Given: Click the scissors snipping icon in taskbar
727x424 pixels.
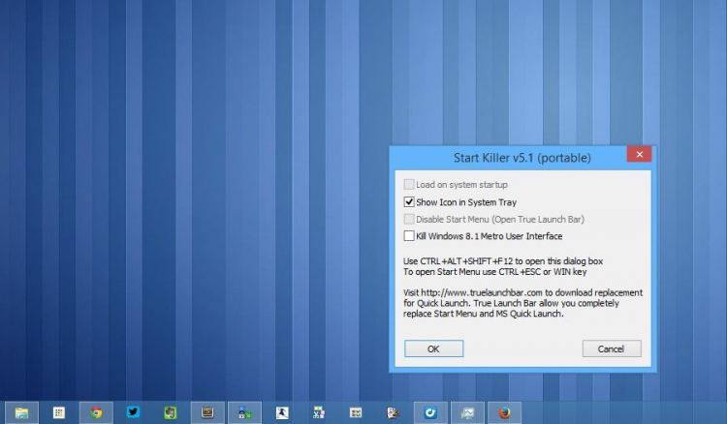Looking at the screenshot, I should [319, 412].
